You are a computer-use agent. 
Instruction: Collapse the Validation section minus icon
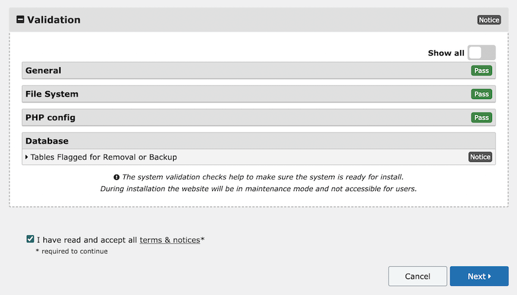pos(20,20)
